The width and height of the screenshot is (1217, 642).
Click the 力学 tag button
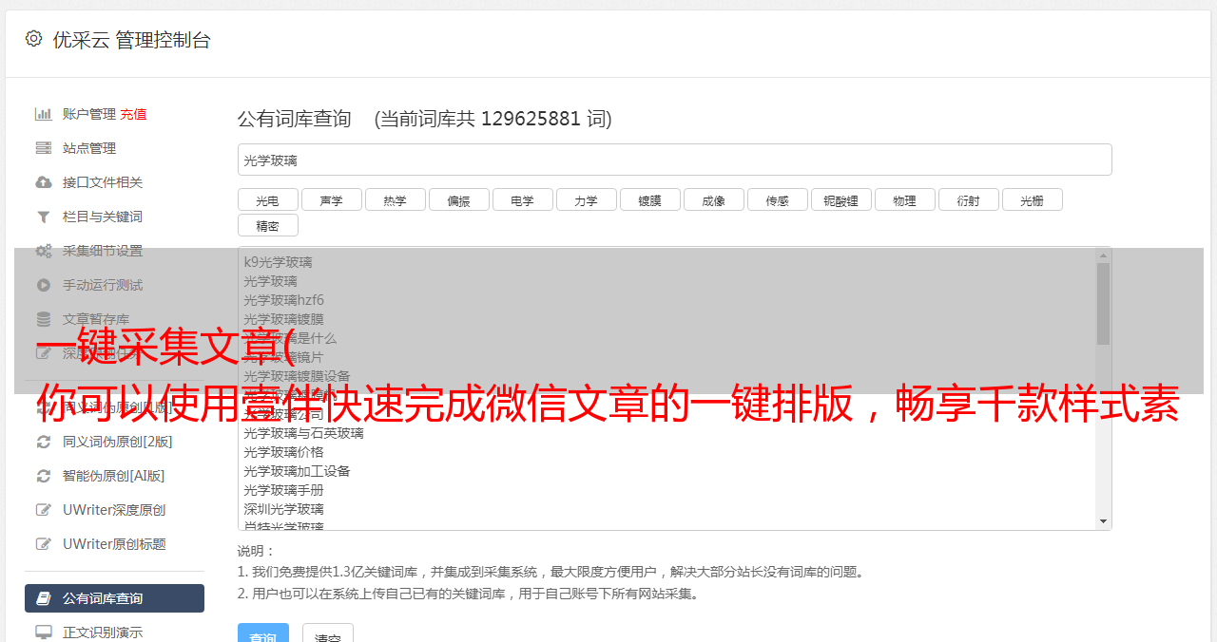[x=586, y=199]
